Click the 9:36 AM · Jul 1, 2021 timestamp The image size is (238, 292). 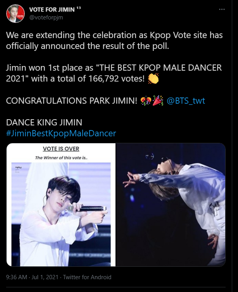coord(32,277)
